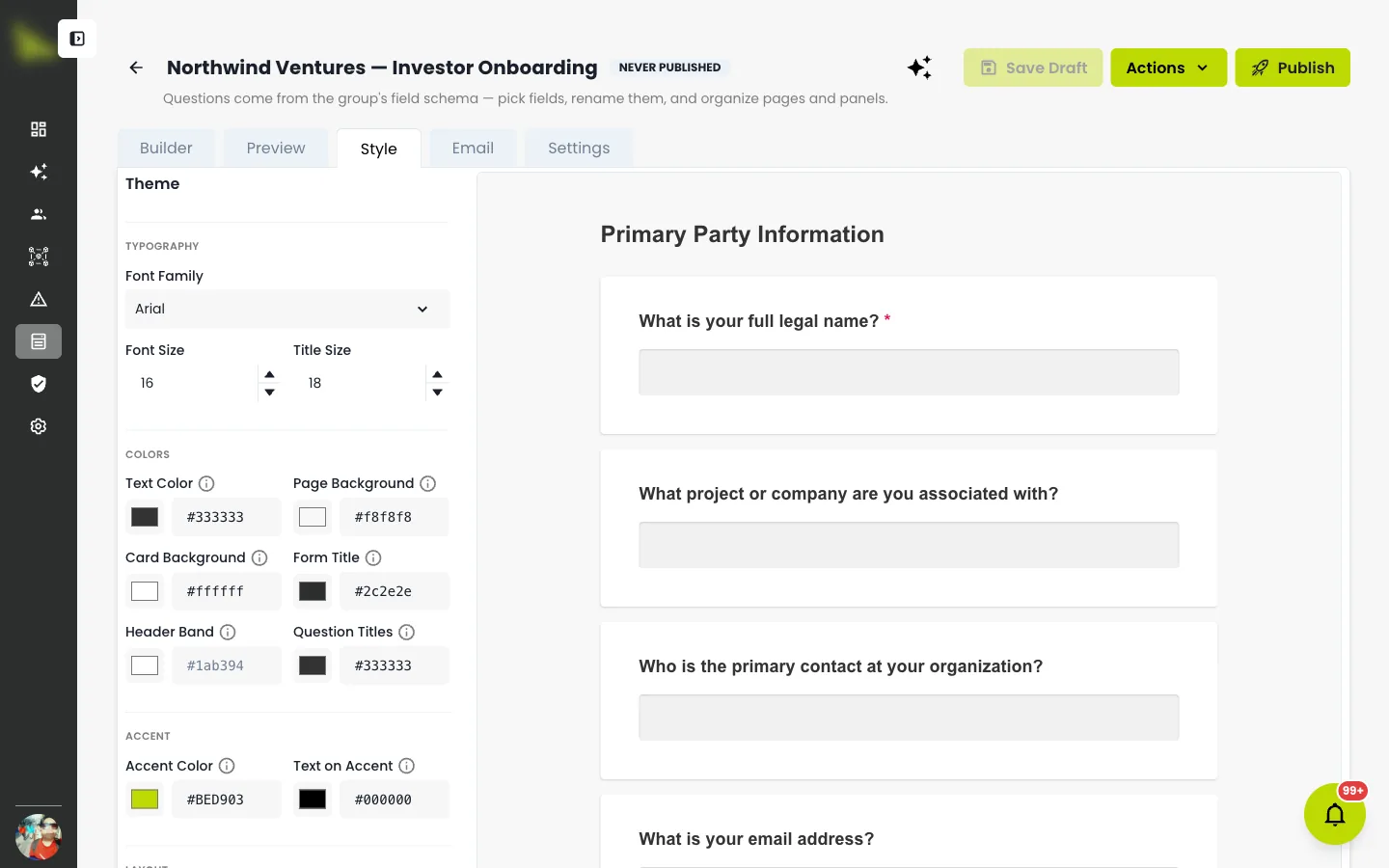Click the Text Color hex field #333333
The height and width of the screenshot is (868, 1389).
pyautogui.click(x=227, y=517)
